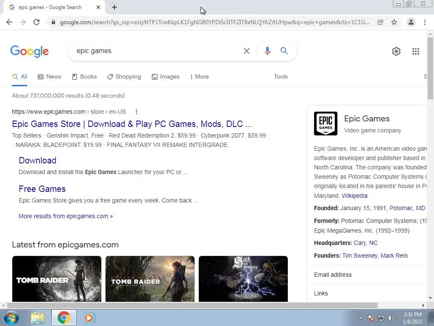This screenshot has width=434, height=326.
Task: Close the epic games Google Search tab
Action: 98,7
